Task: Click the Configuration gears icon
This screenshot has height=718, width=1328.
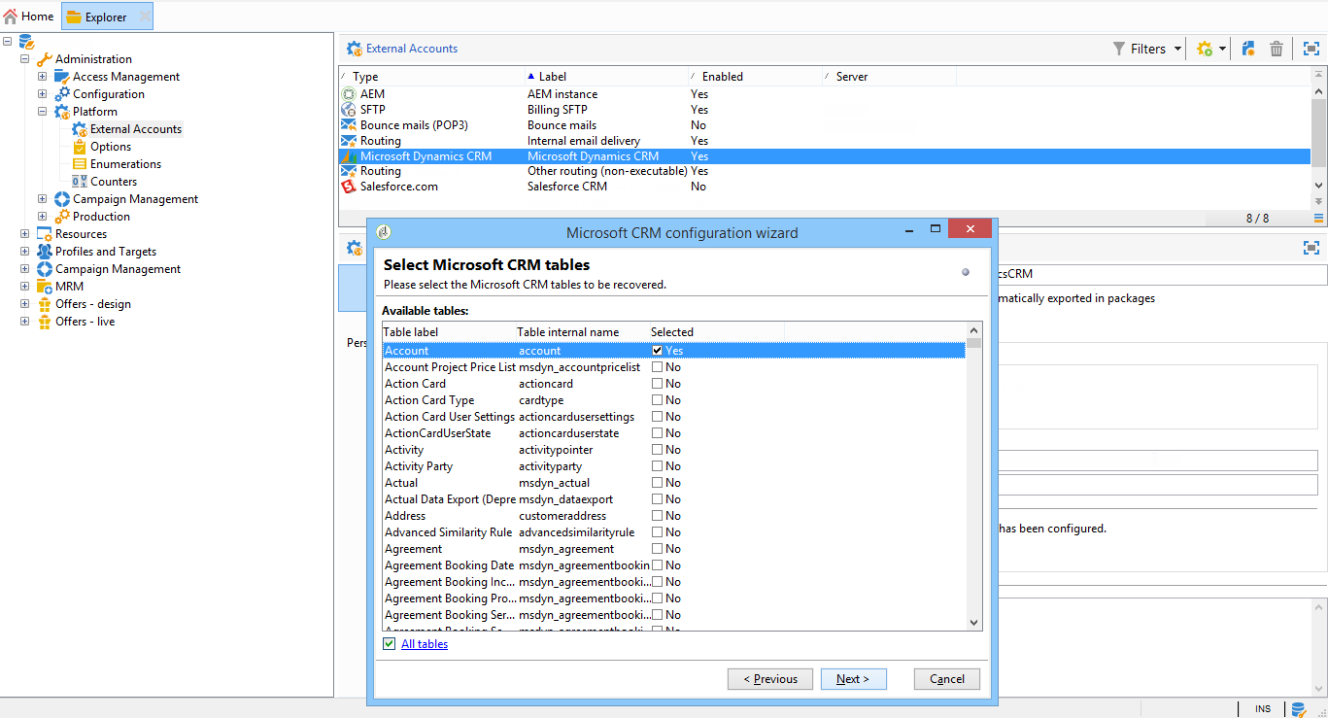Action: tap(61, 94)
